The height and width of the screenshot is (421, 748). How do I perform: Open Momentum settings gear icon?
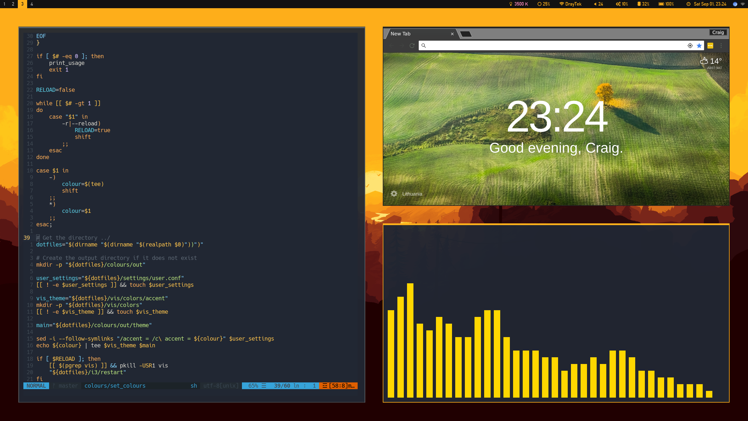(394, 194)
